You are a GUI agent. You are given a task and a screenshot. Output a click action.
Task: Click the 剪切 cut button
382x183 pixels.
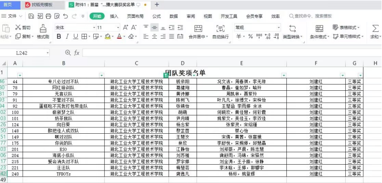click(23, 28)
